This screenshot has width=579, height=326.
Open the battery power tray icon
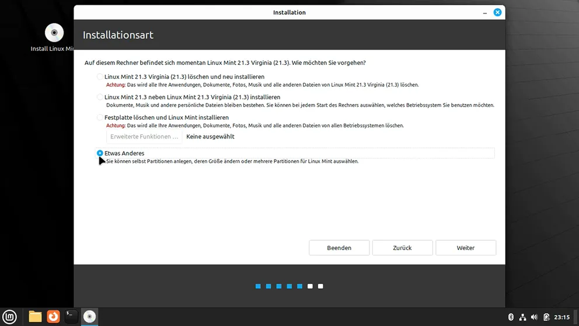tap(546, 317)
